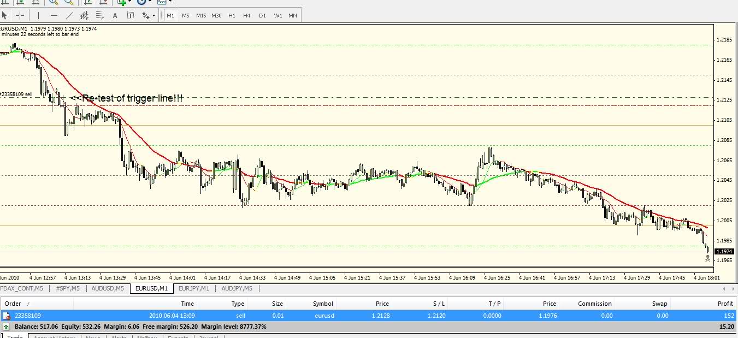Click the text label tool

tap(130, 15)
